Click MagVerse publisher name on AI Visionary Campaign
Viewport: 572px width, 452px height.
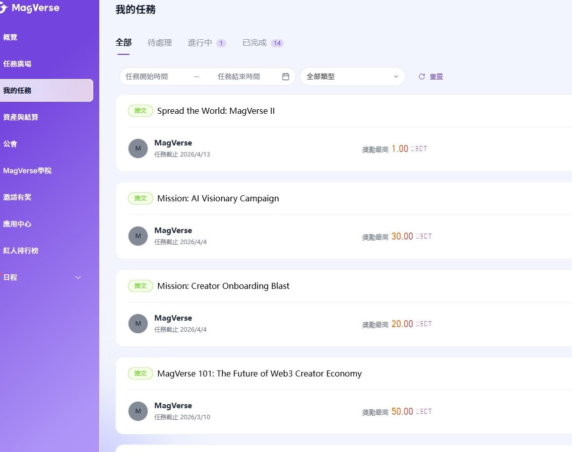[x=173, y=230]
